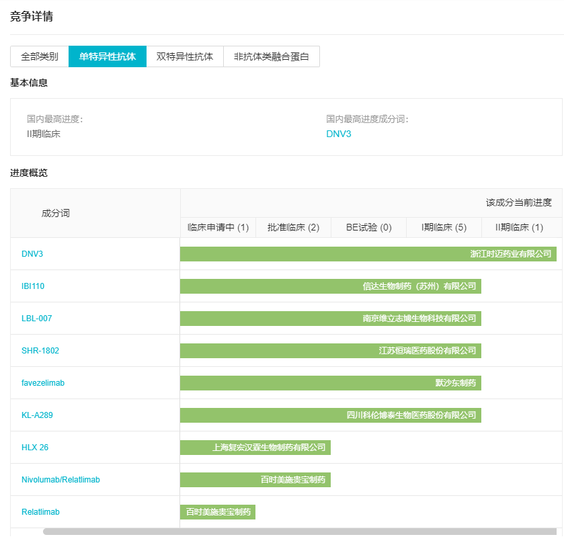Click the 临床申请中 (1) column header
The image size is (564, 543).
coord(218,227)
